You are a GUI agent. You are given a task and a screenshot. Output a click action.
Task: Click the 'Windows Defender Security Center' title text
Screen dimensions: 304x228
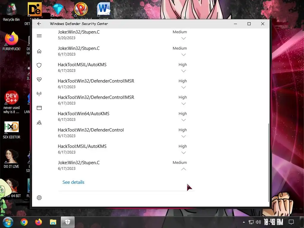pyautogui.click(x=79, y=24)
